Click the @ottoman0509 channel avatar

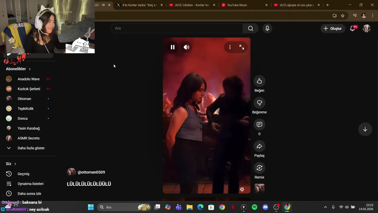point(71,172)
